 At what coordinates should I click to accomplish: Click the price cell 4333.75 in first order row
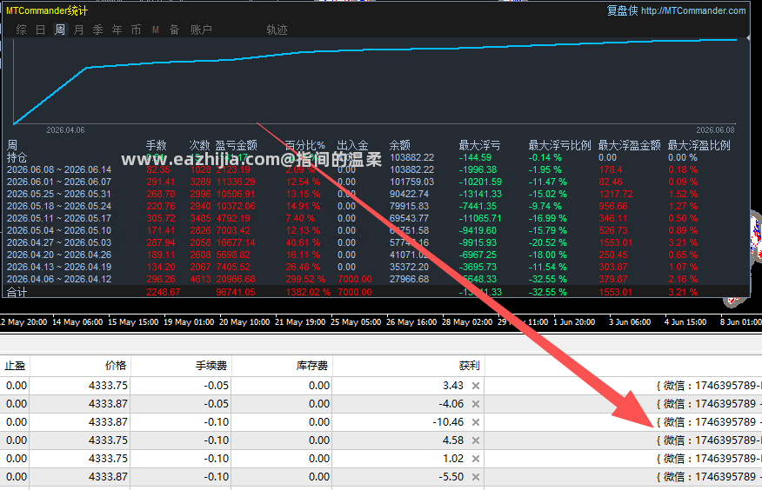click(x=108, y=386)
